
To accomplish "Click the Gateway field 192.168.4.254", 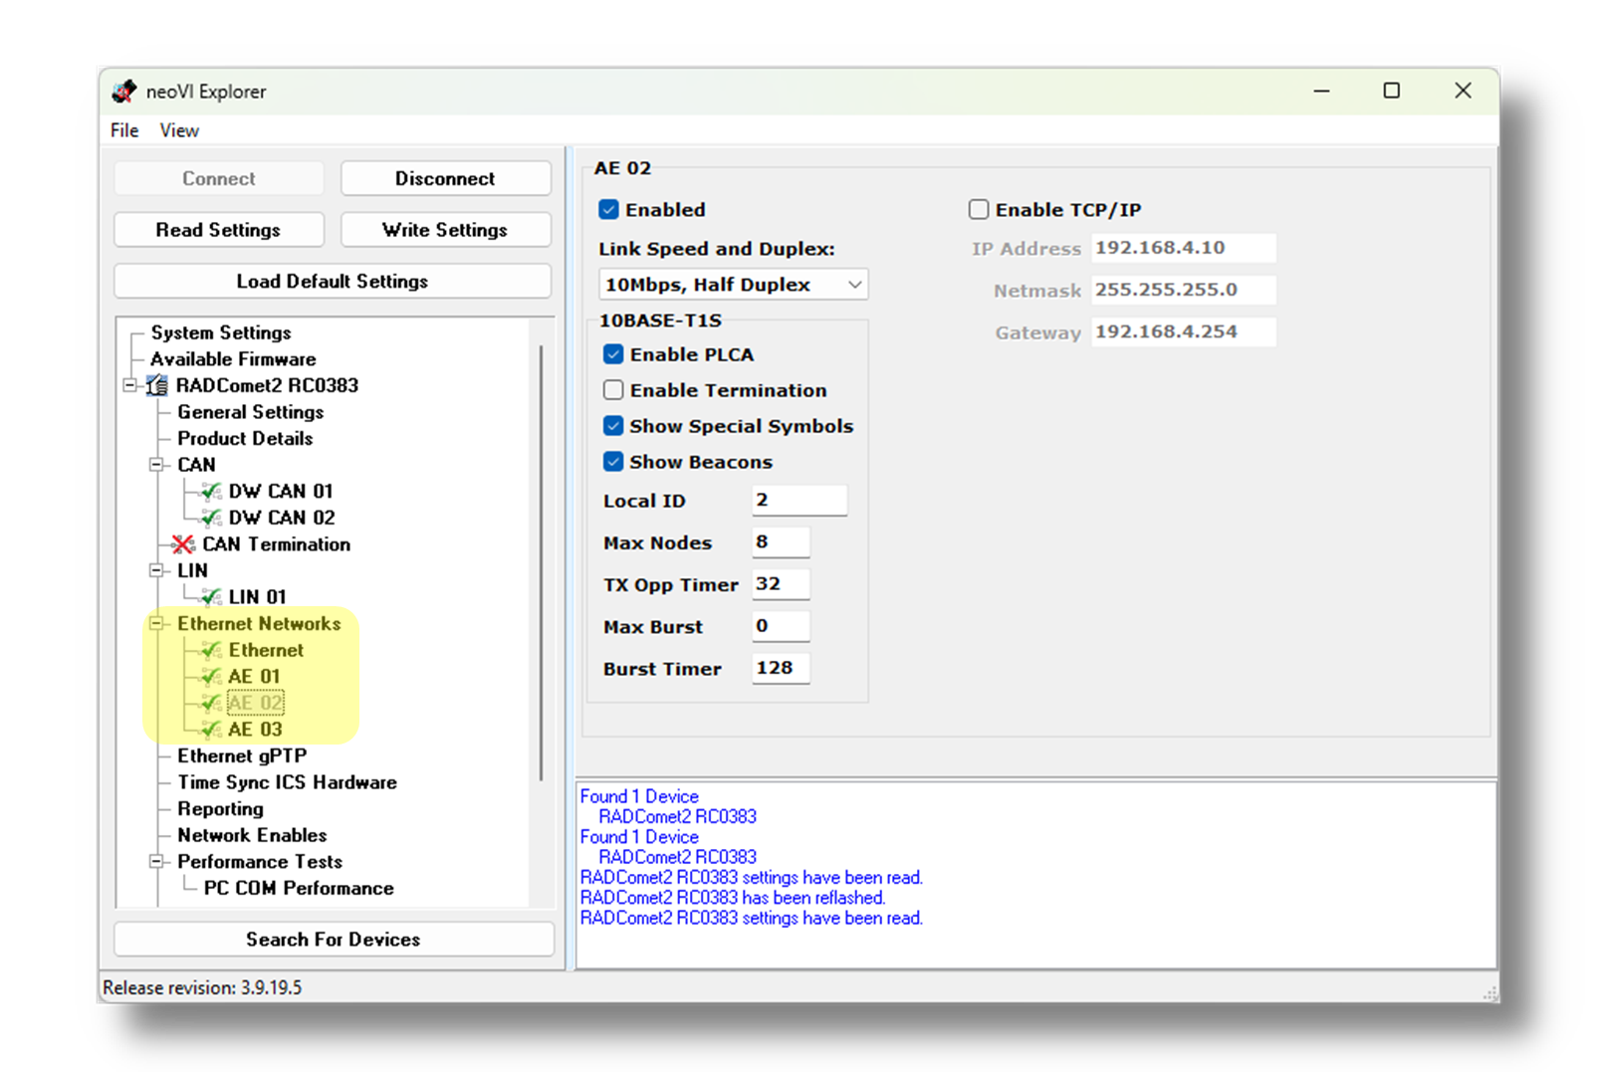I will pyautogui.click(x=1183, y=331).
